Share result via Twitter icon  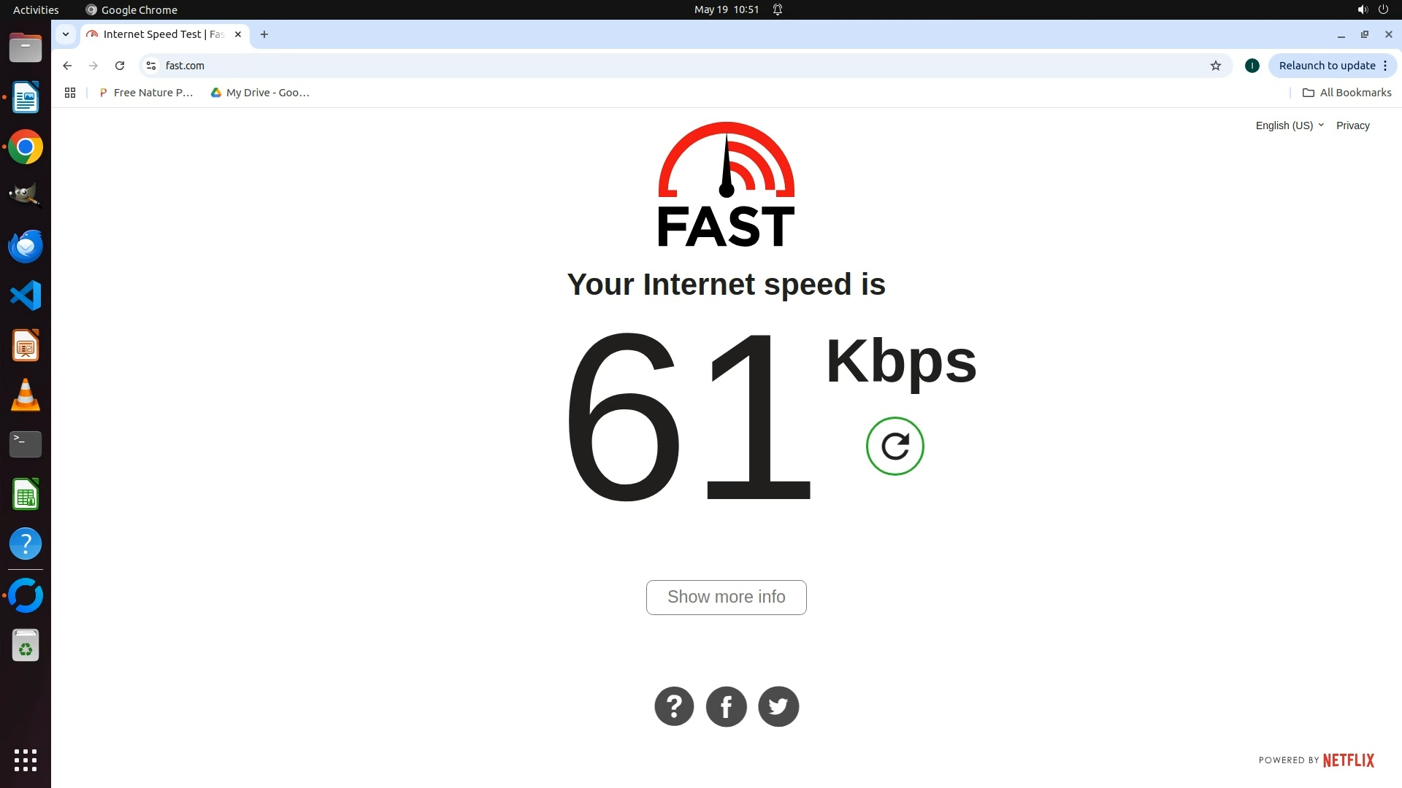click(x=778, y=706)
